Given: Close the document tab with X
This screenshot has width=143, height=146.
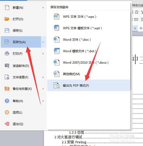Looking at the screenshot, I should pyautogui.click(x=135, y=28).
